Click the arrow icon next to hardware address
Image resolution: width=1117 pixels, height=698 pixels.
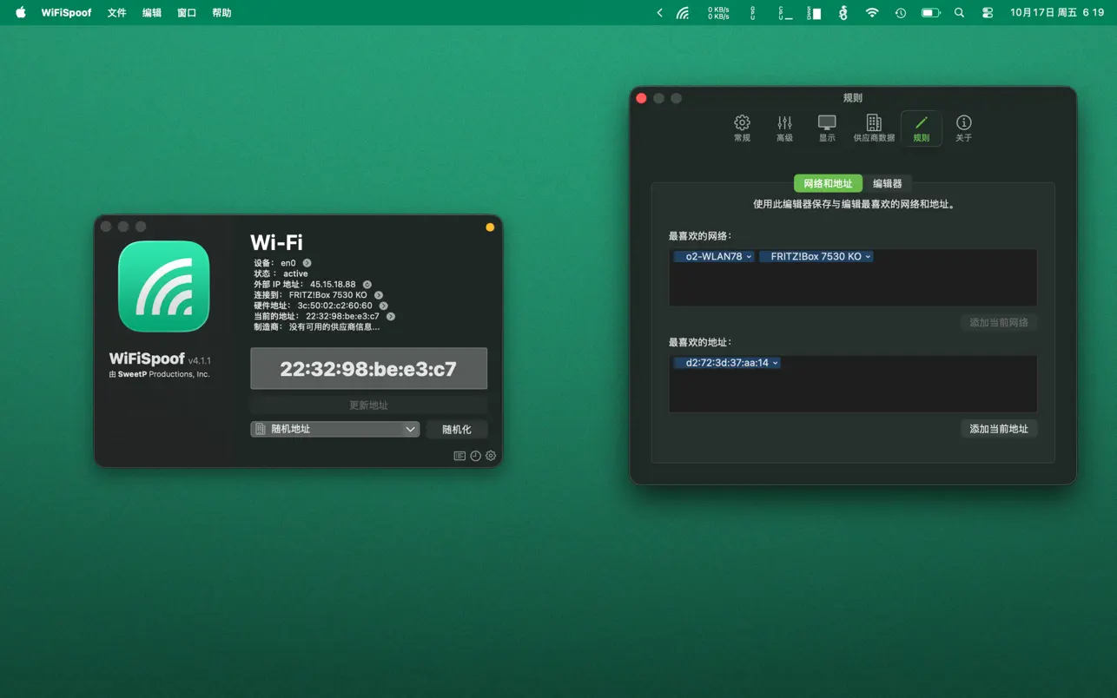click(383, 306)
